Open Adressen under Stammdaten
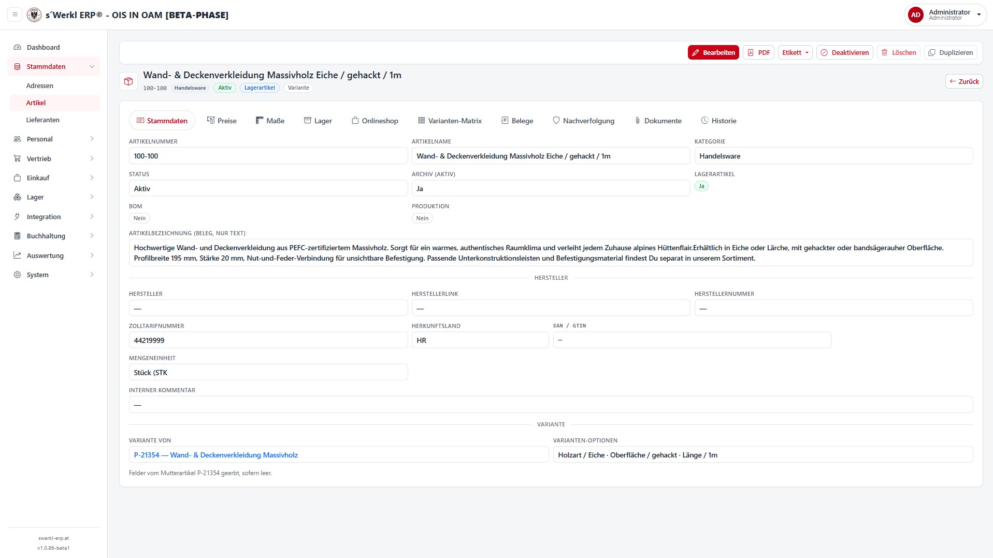 pyautogui.click(x=55, y=85)
